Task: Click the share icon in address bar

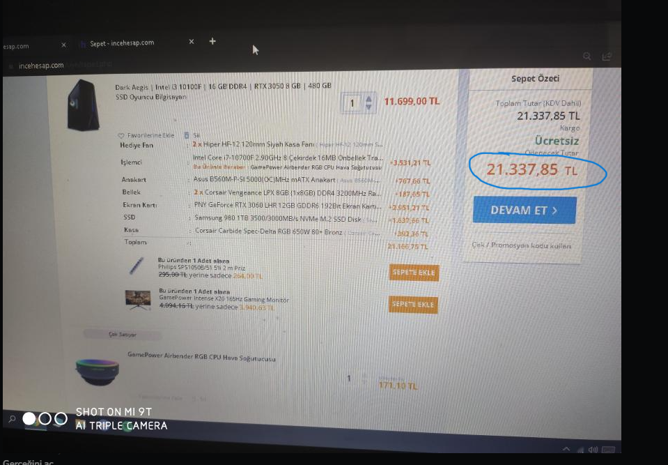Action: (x=607, y=56)
